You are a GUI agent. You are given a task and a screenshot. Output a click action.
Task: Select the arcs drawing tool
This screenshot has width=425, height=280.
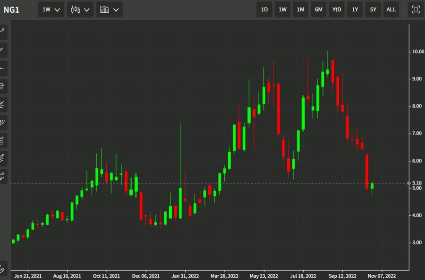pyautogui.click(x=2, y=123)
